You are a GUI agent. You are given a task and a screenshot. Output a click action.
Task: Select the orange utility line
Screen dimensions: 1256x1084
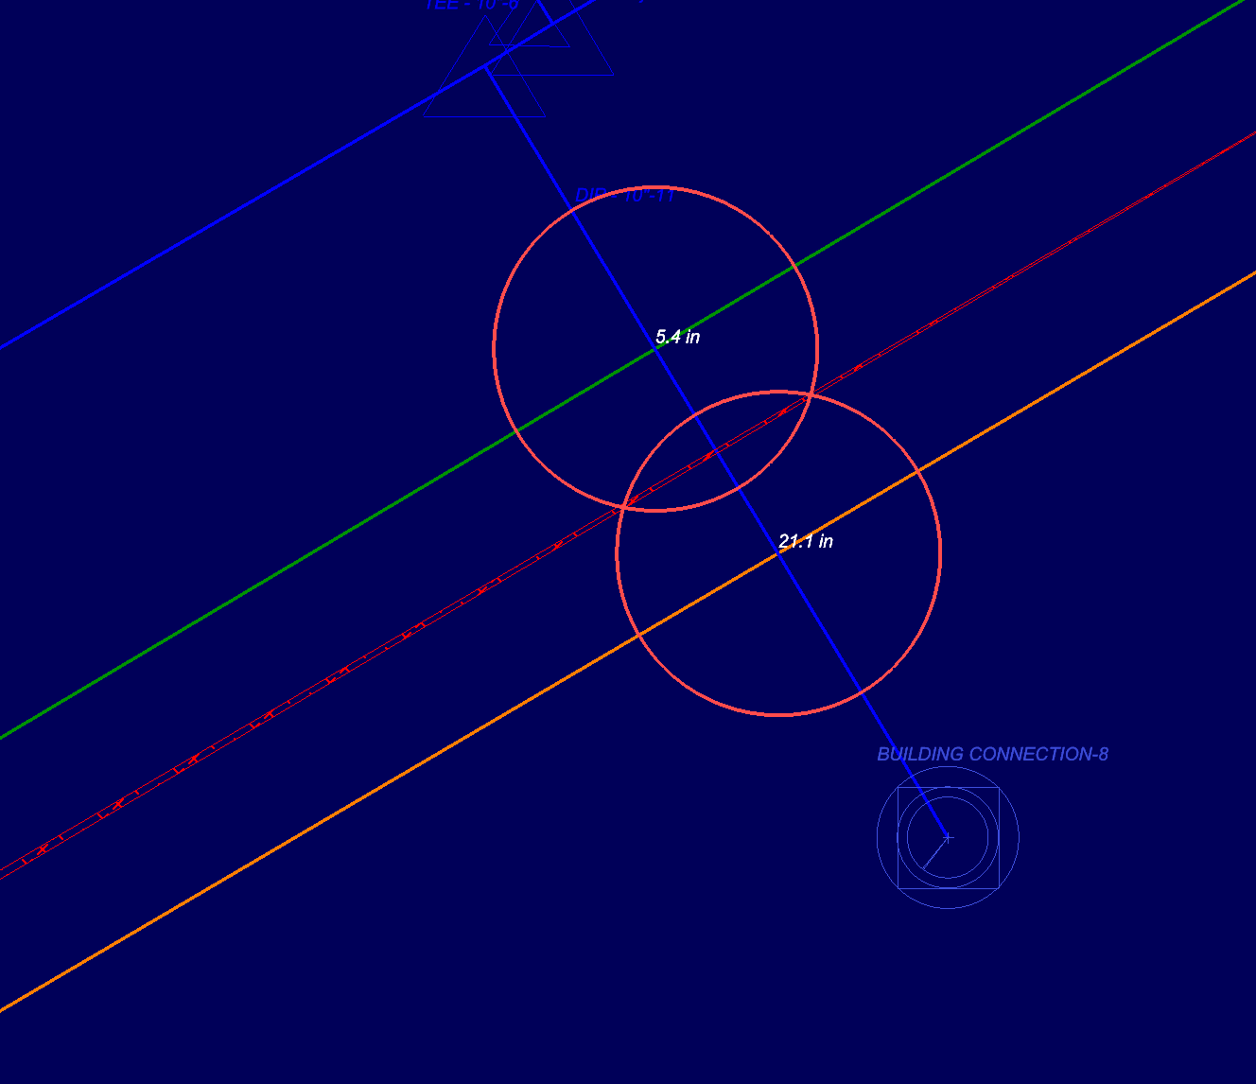point(378,789)
